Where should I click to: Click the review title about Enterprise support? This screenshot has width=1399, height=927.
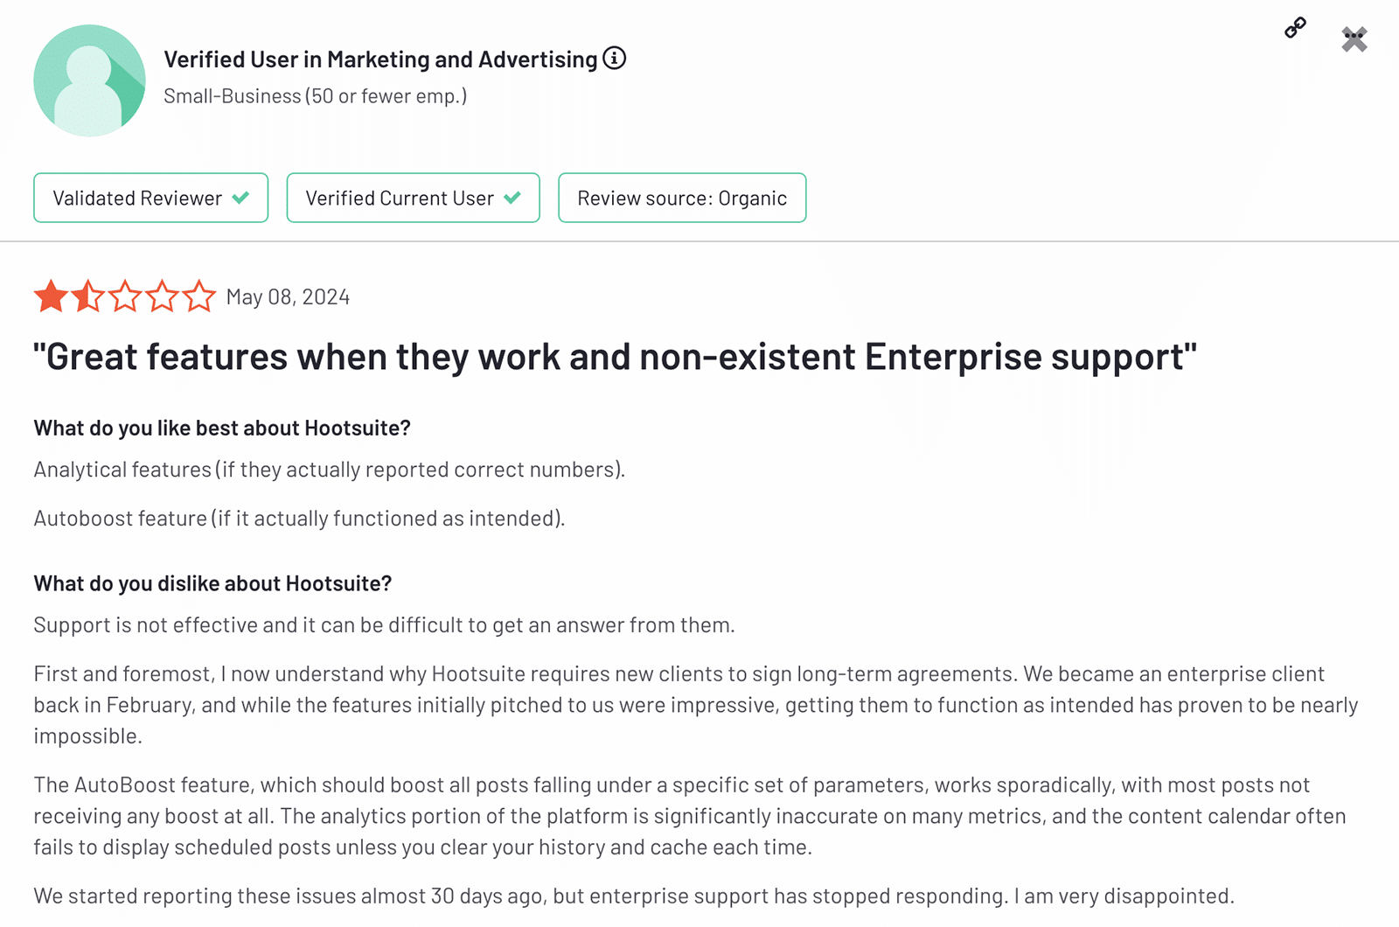[x=615, y=357]
